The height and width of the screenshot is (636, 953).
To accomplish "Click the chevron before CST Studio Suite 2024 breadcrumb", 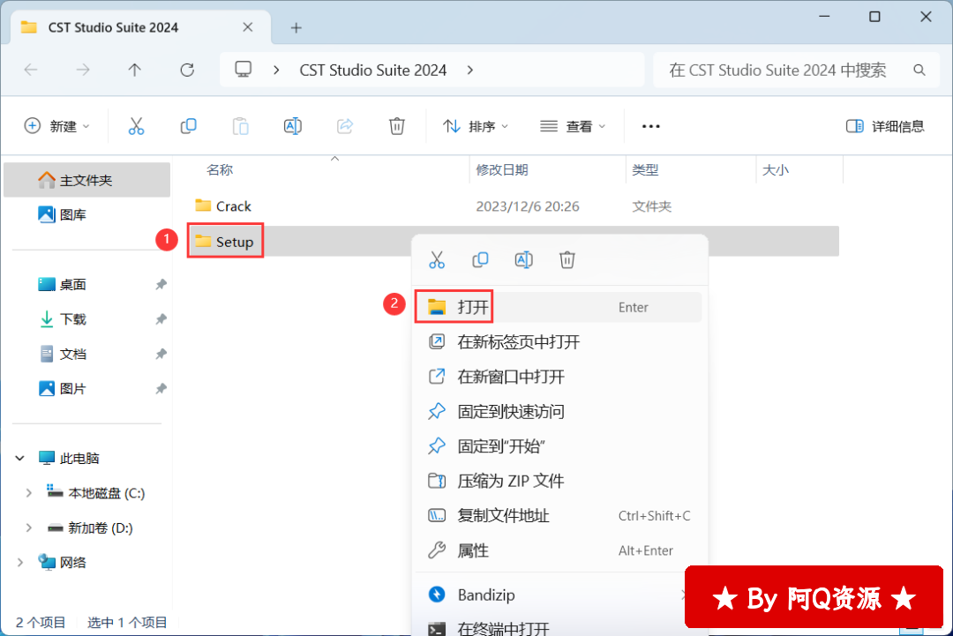I will [276, 70].
